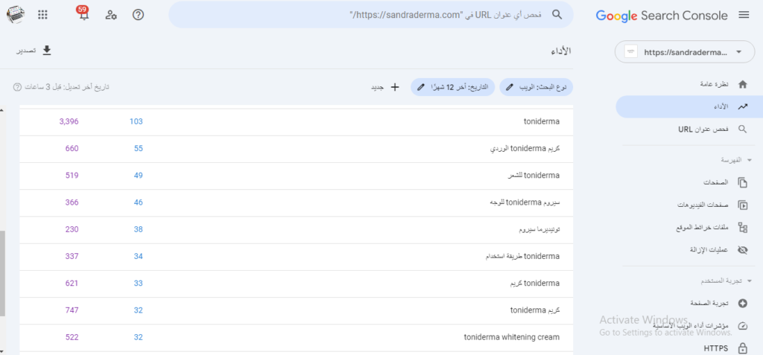Click the 103 clicks value
Screen dimensions: 763x355
[136, 121]
